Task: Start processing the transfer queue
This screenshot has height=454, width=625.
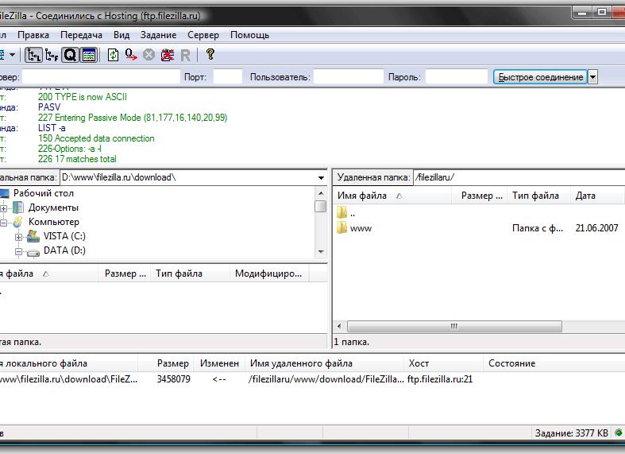Action: pos(131,55)
